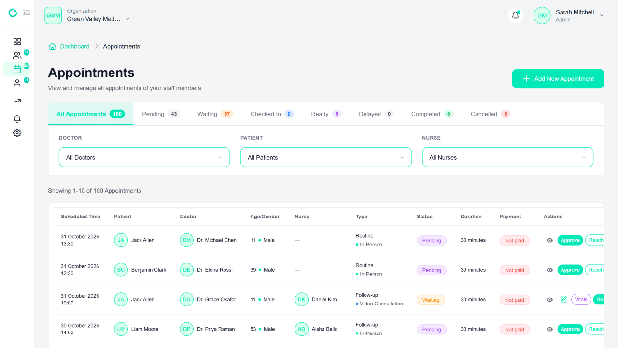This screenshot has width=618, height=348.
Task: Approve the appointment with Dr. Michael Chen
Action: 570,240
